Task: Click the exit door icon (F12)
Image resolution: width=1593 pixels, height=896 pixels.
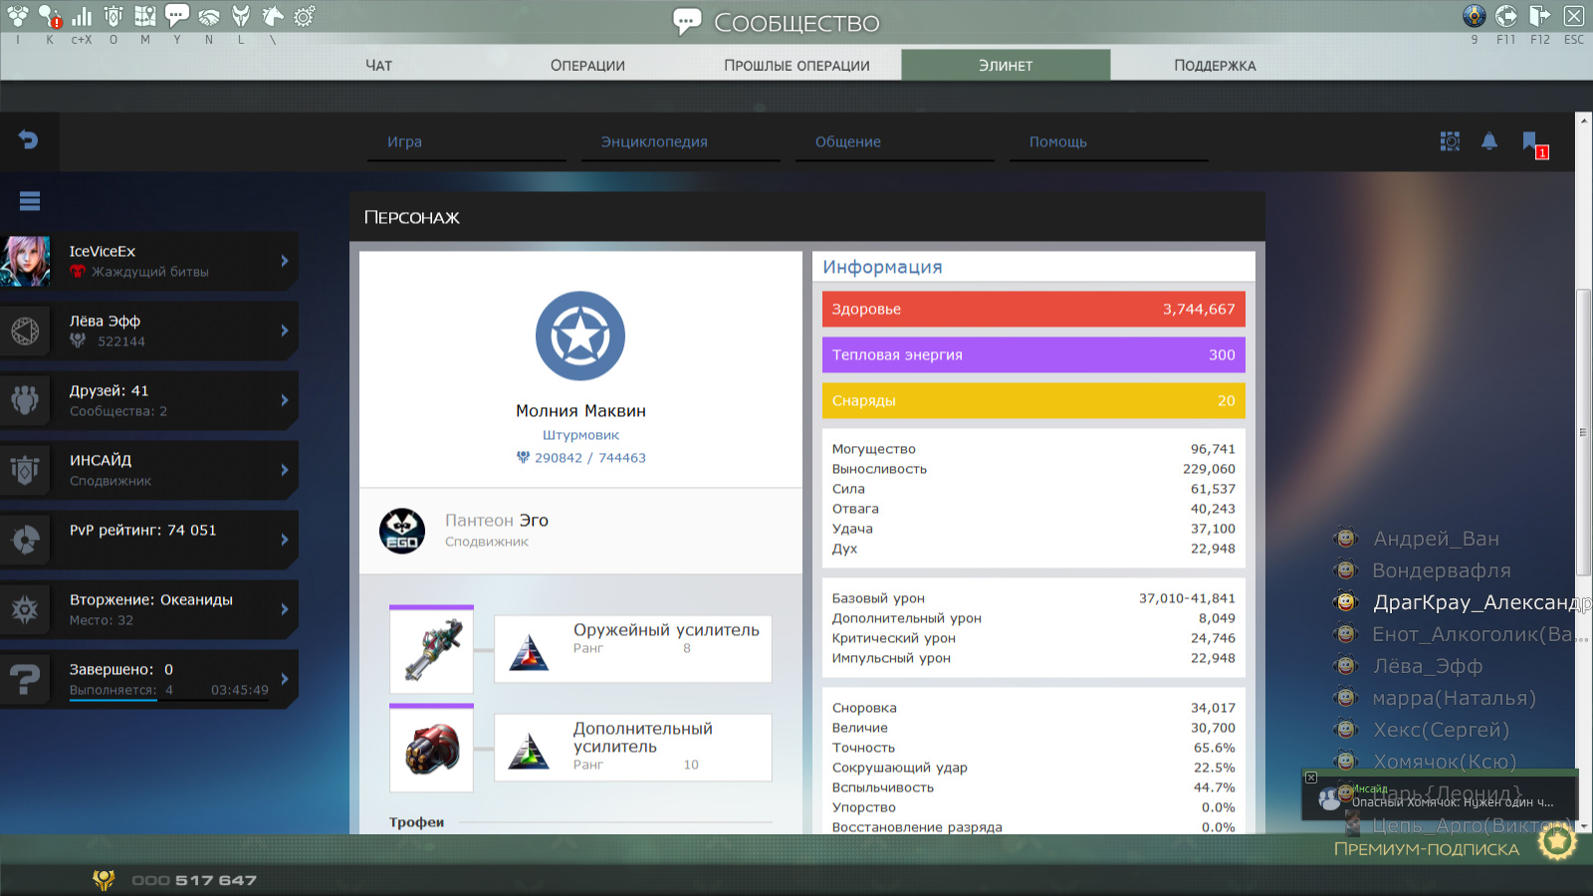Action: click(1540, 16)
